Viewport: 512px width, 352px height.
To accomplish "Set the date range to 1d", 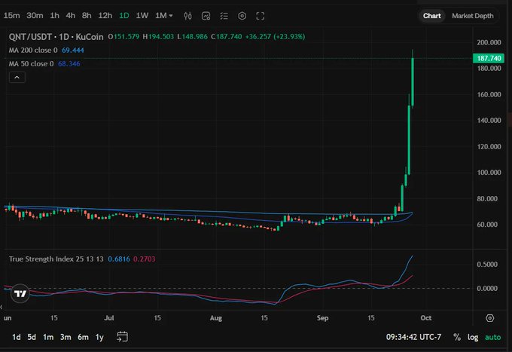I will (17, 337).
